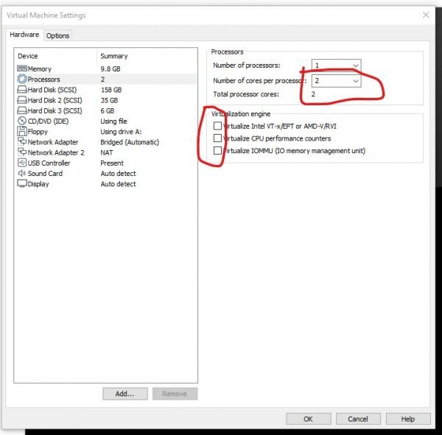Enable Virtualize Intel VT-x/EPT or AMD-V/RVI
Screen dimensions: 442x435
point(217,126)
